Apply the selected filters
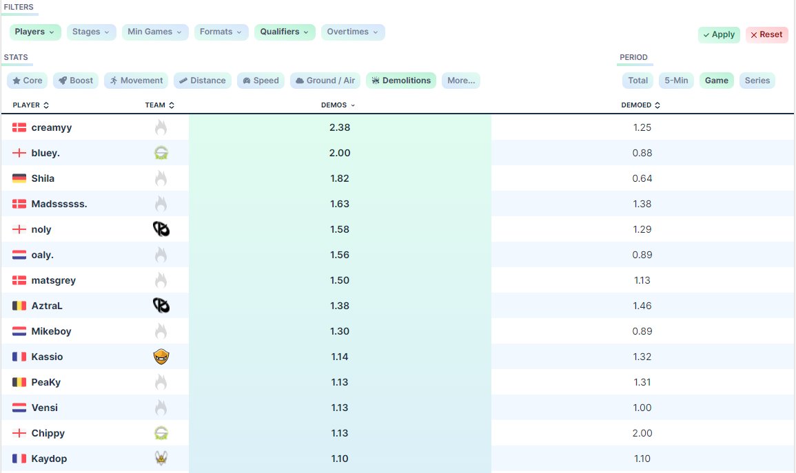The image size is (796, 473). click(x=719, y=34)
